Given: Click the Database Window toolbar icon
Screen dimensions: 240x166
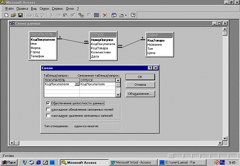Looking at the screenshot, I should [x=114, y=15].
